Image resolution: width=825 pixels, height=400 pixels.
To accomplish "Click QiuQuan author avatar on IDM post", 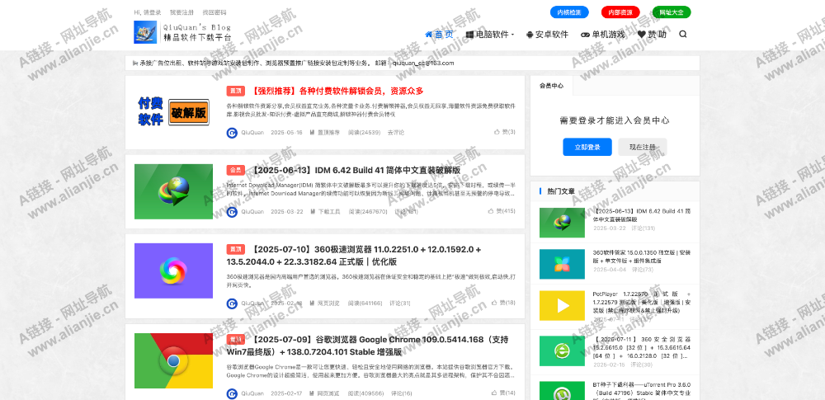I will coord(232,212).
